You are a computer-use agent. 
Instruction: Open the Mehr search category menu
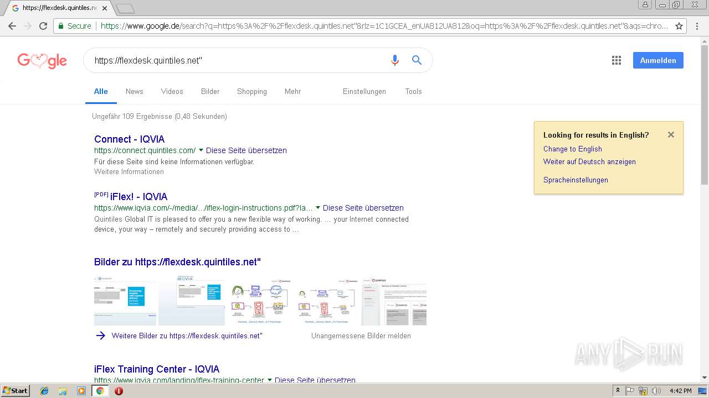click(x=292, y=91)
